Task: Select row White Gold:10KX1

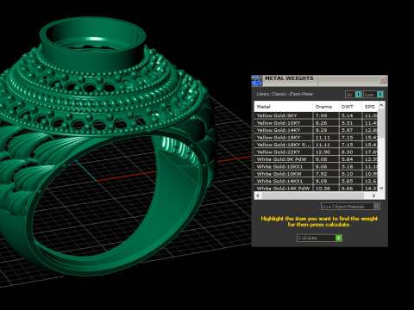Action: coord(317,166)
